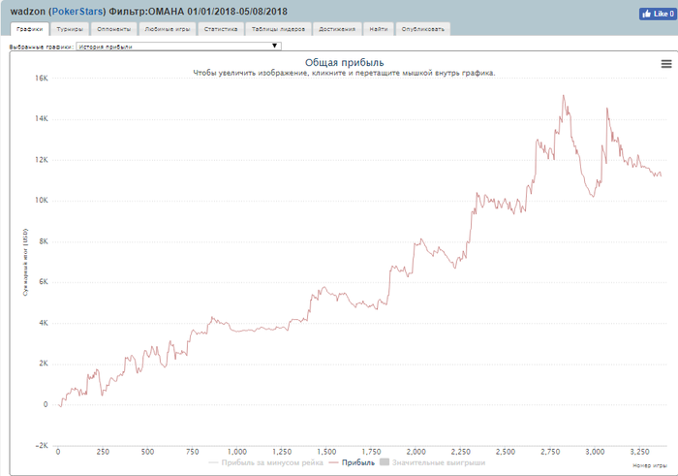Open the chart hamburger context menu
Screen dimensions: 678x476
click(x=666, y=64)
